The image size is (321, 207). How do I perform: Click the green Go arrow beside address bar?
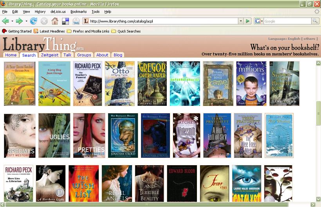[x=247, y=21]
